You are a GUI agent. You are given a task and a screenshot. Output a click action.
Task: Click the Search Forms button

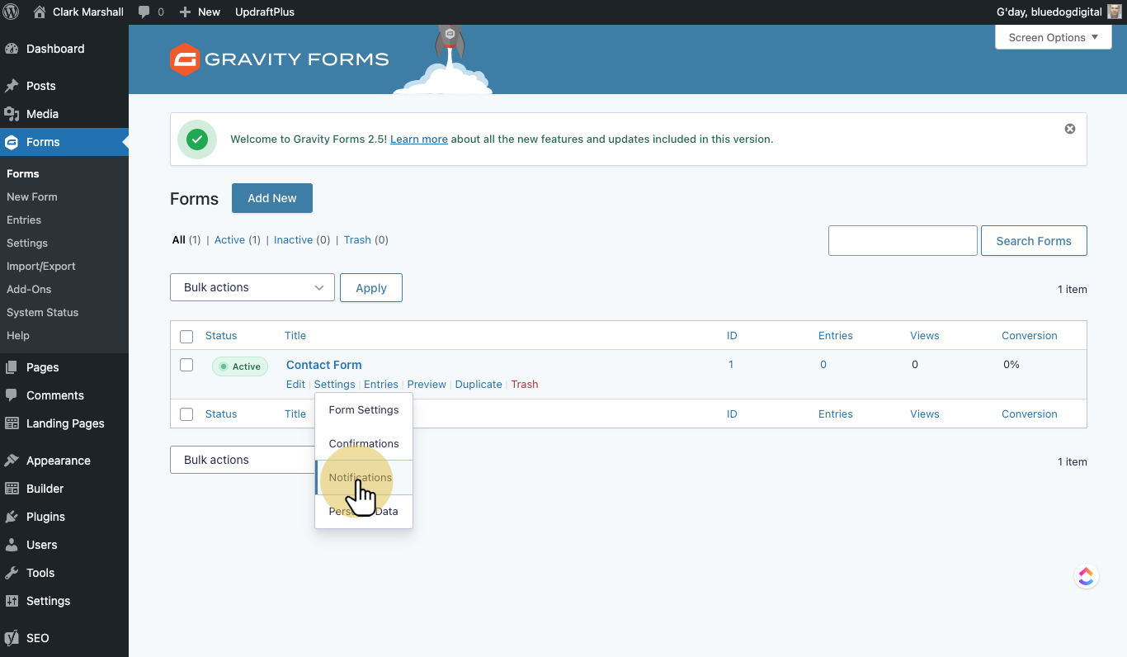click(x=1034, y=241)
